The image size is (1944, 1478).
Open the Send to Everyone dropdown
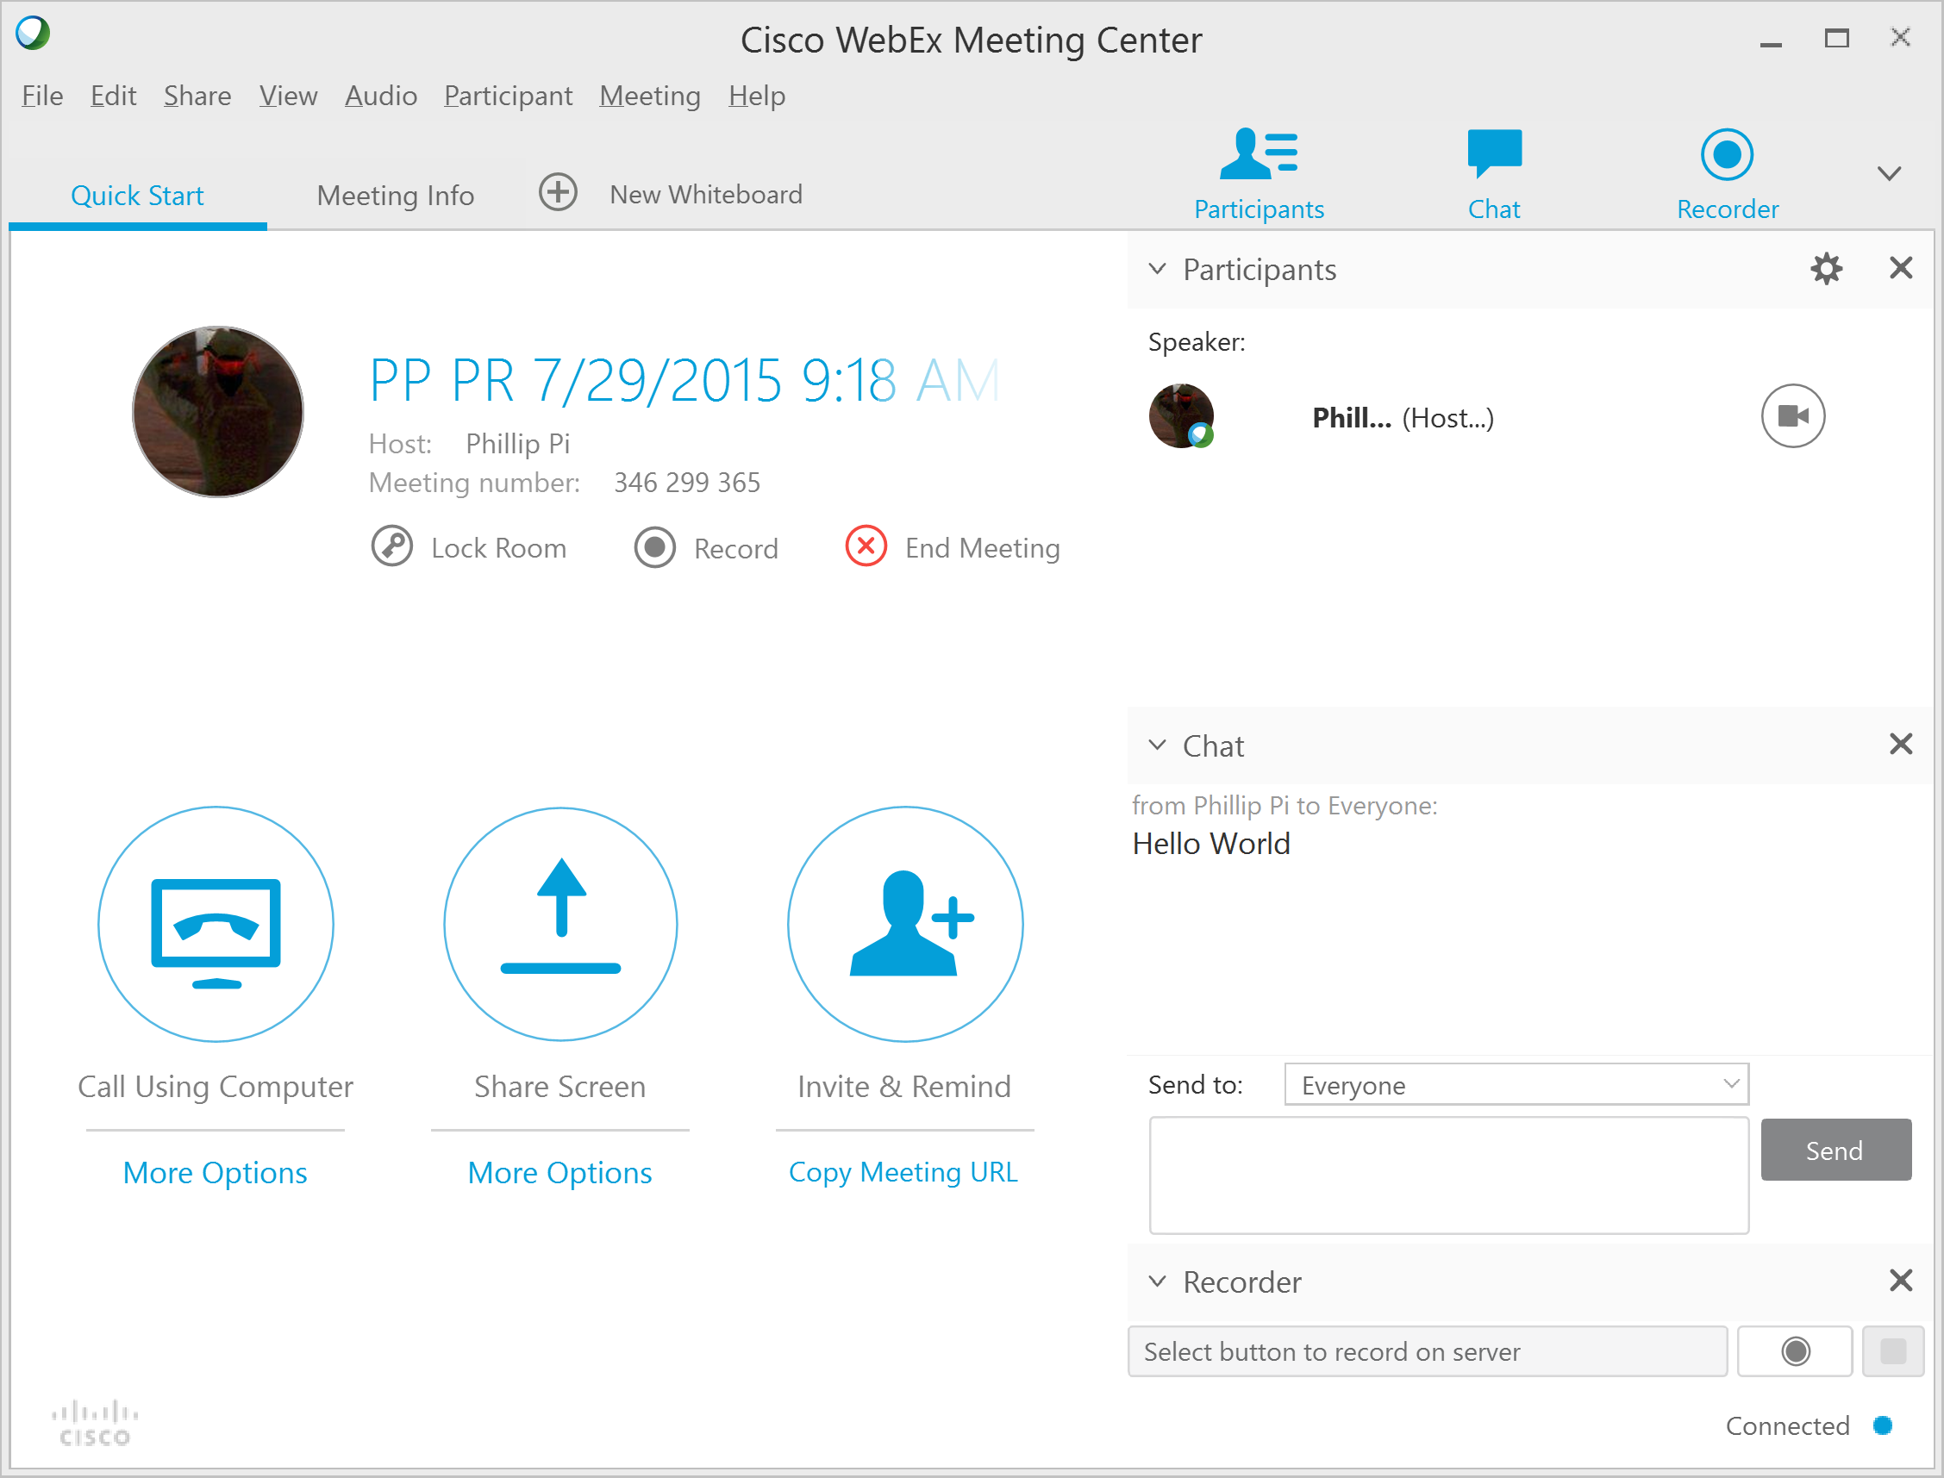(1516, 1085)
